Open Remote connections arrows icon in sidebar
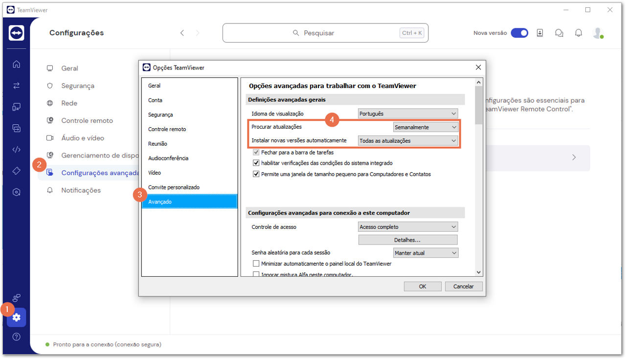626x359 pixels. (16, 86)
